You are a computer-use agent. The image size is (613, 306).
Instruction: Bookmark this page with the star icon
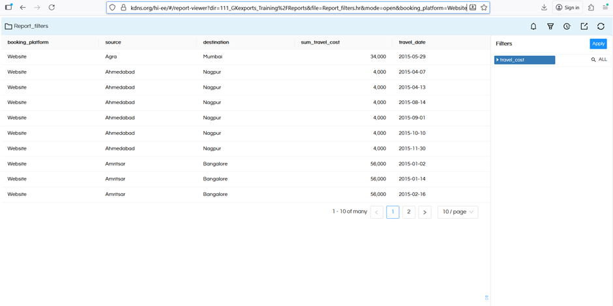[x=484, y=7]
